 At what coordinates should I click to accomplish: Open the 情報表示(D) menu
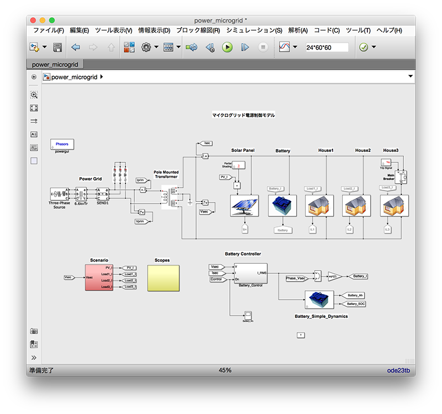(x=154, y=30)
